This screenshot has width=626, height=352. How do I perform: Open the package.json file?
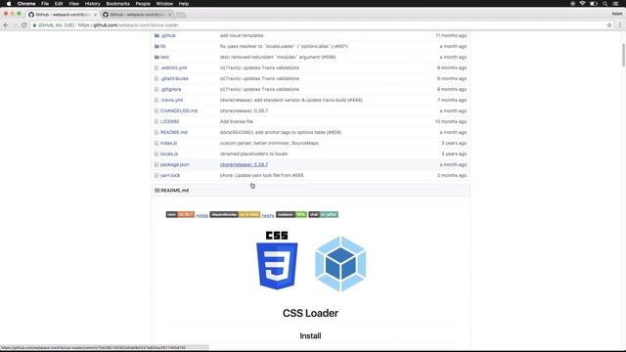(175, 165)
